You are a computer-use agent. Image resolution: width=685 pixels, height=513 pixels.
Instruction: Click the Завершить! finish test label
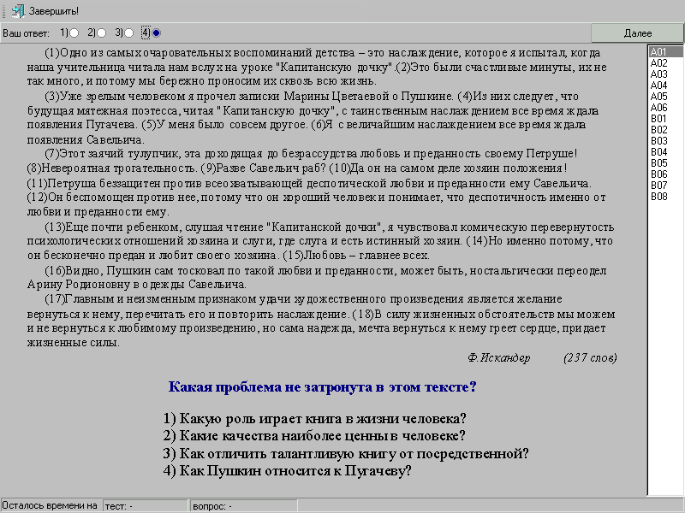(x=54, y=11)
